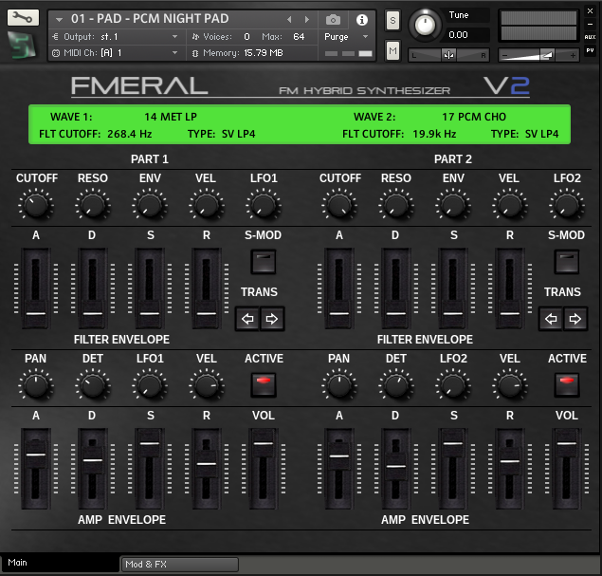Screen dimensions: 602x576
Task: Click Part 1 amp VEL knob
Action: 206,385
